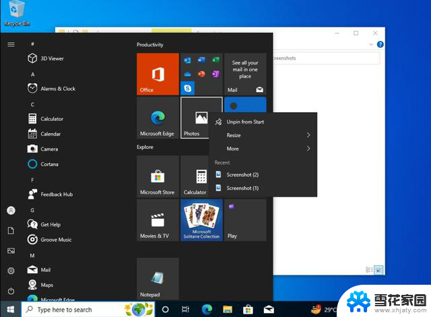Click the Office tile
431x317 pixels.
point(158,74)
